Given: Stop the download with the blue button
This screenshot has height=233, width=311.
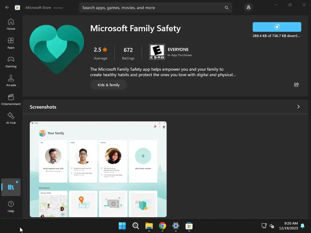Looking at the screenshot, I should pyautogui.click(x=277, y=27).
